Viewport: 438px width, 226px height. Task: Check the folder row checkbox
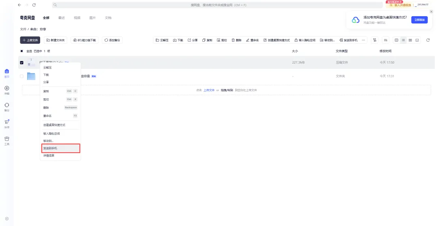pyautogui.click(x=22, y=76)
